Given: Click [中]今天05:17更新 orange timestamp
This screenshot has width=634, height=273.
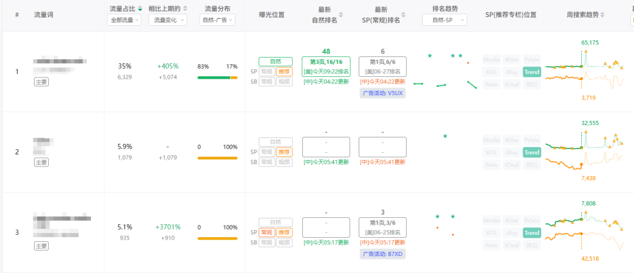Looking at the screenshot, I should (x=383, y=242).
